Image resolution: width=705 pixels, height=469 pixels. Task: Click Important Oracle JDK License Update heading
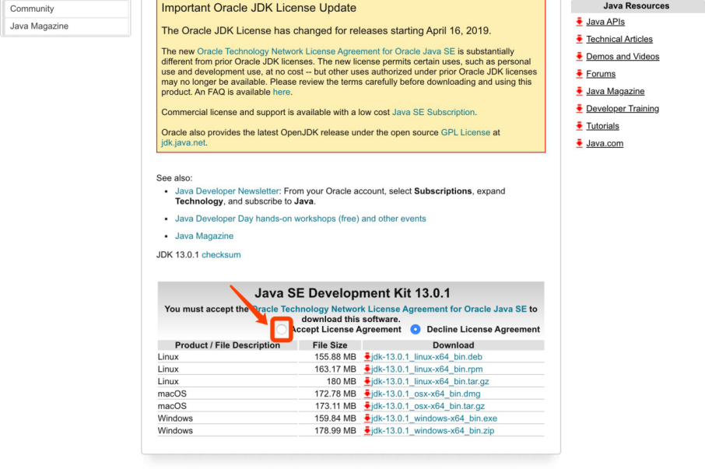(258, 8)
